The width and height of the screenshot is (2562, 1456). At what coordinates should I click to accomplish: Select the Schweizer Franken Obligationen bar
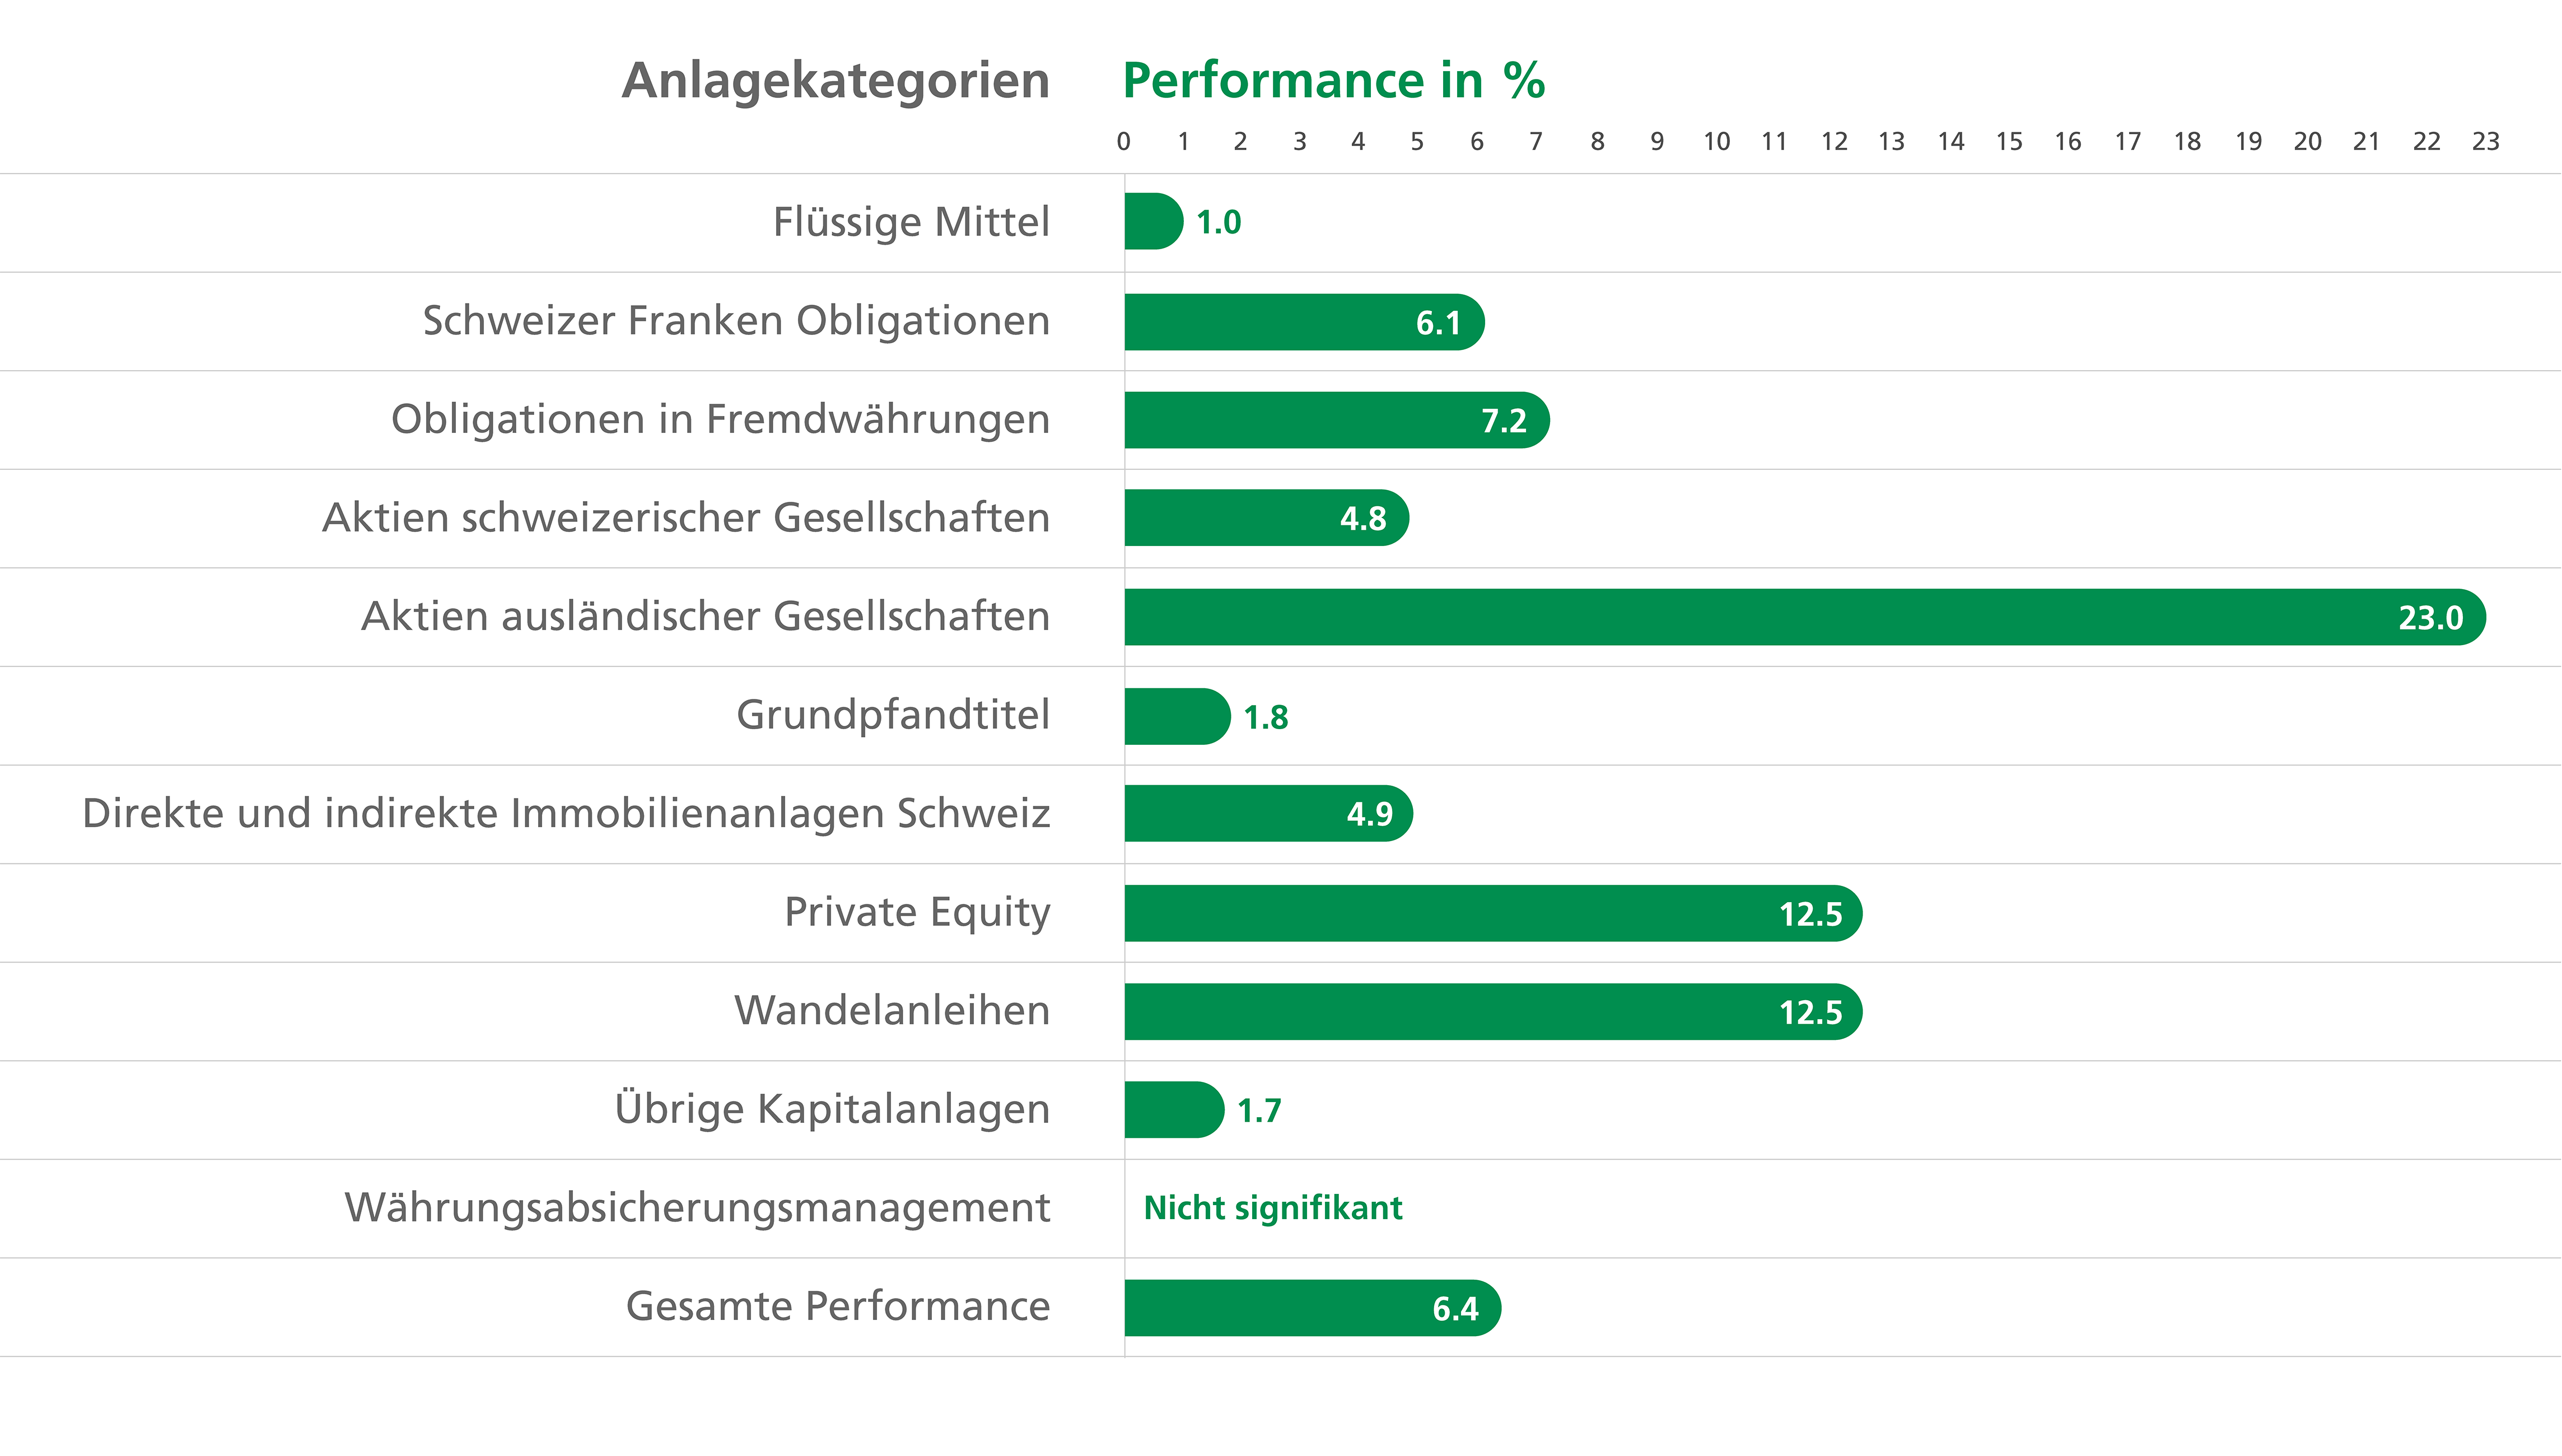click(x=1305, y=322)
